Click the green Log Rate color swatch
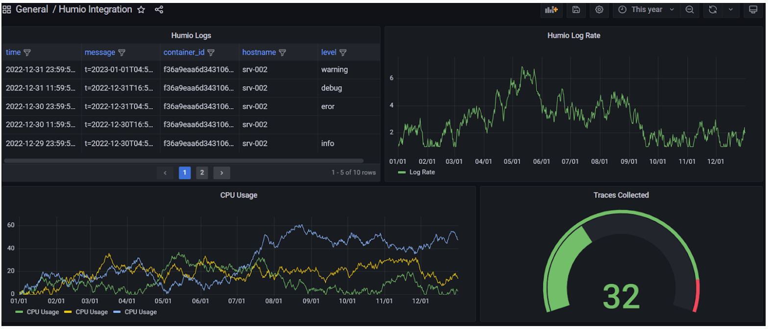This screenshot has width=772, height=329. point(402,172)
